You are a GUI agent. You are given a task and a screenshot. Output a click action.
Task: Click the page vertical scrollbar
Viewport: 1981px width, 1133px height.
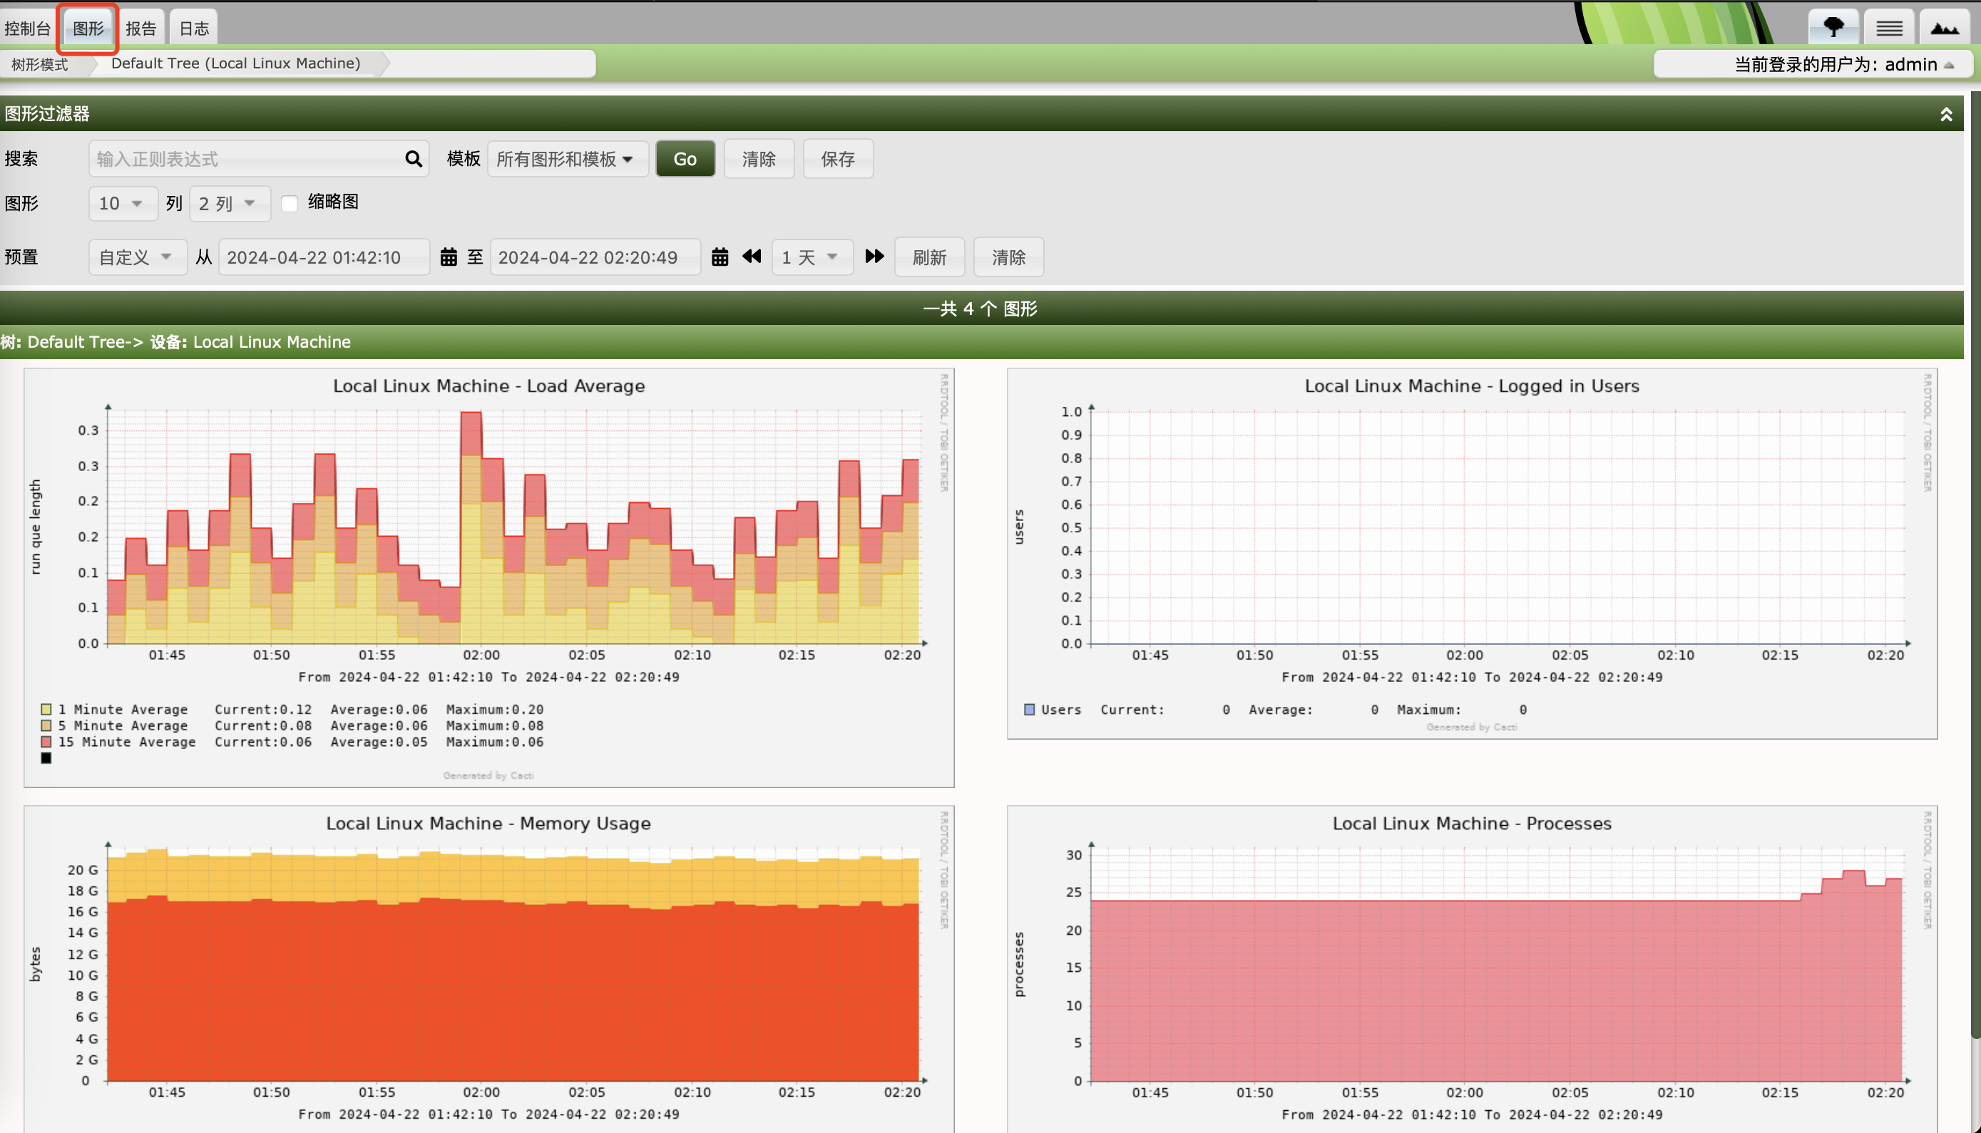pos(1975,564)
